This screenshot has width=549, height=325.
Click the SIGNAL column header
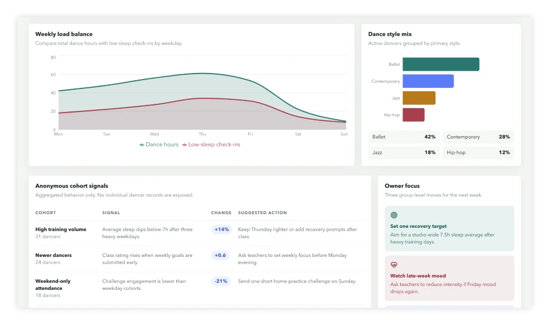point(111,212)
